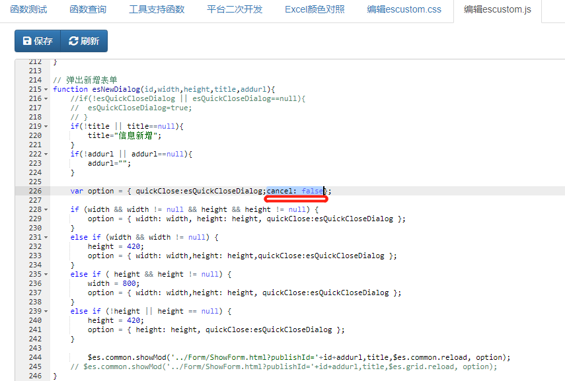The height and width of the screenshot is (381, 565).
Task: Fold the else-if !height block at line 239
Action: [x=46, y=311]
